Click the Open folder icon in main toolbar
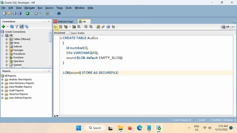 click(x=10, y=13)
